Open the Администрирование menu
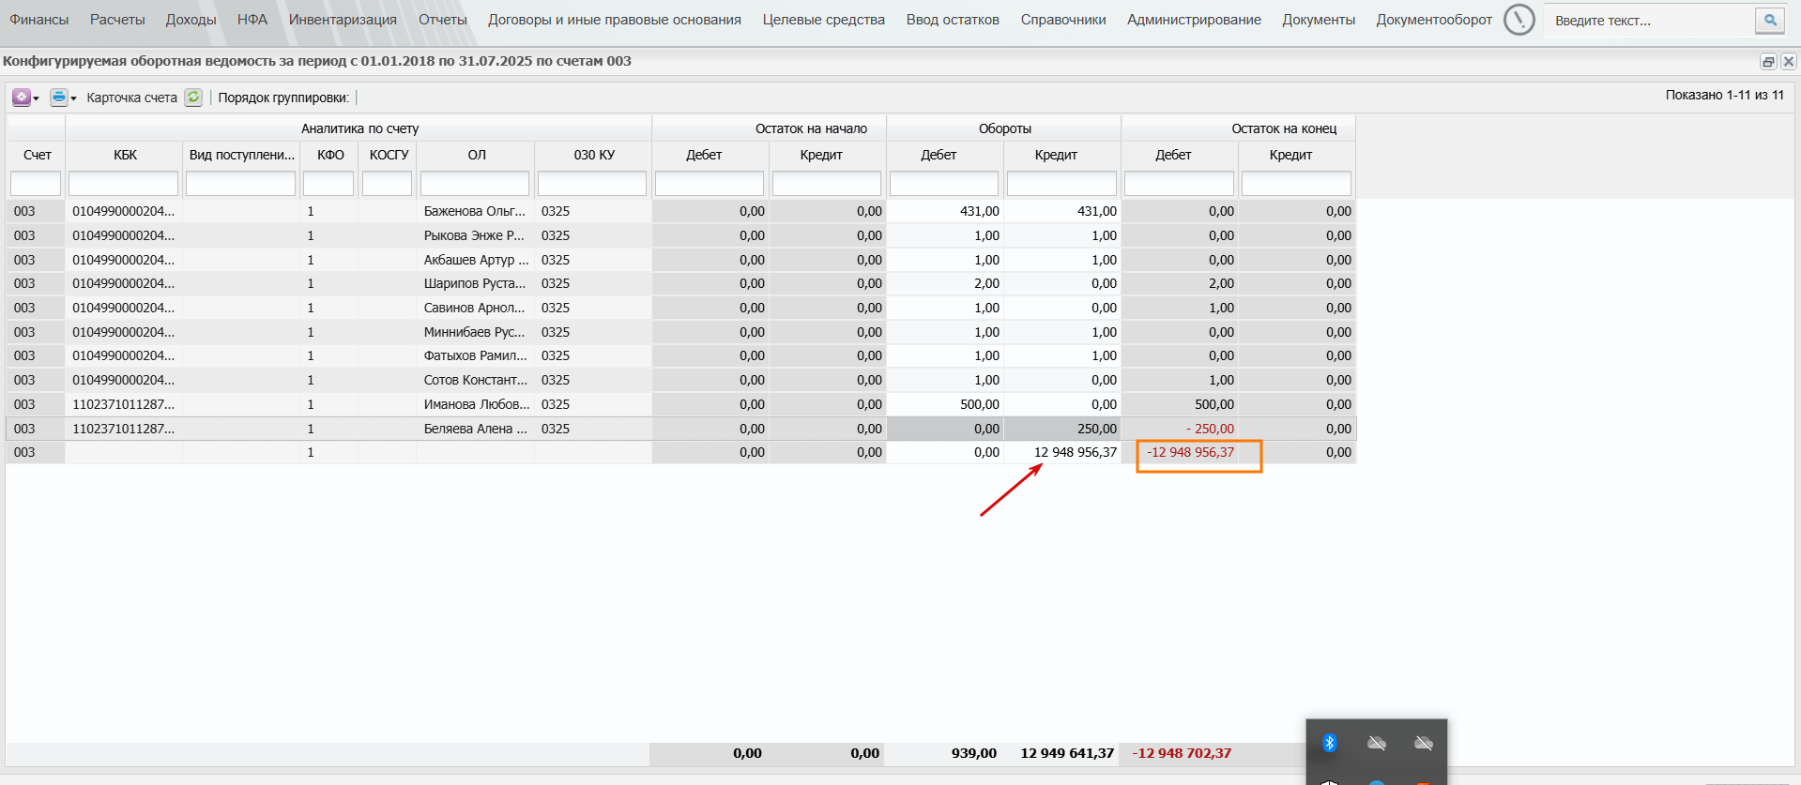 (x=1194, y=20)
